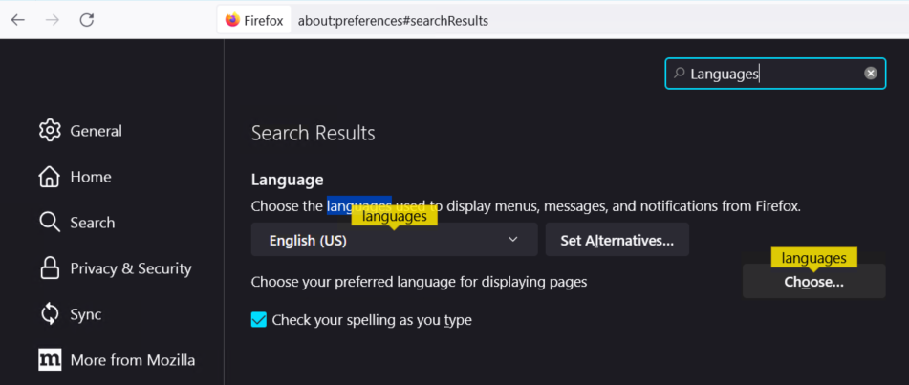Click the forward navigation arrow
This screenshot has height=385, width=909.
click(53, 20)
